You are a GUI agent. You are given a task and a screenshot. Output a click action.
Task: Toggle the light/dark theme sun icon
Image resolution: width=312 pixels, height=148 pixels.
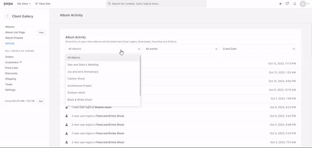[x=280, y=4]
